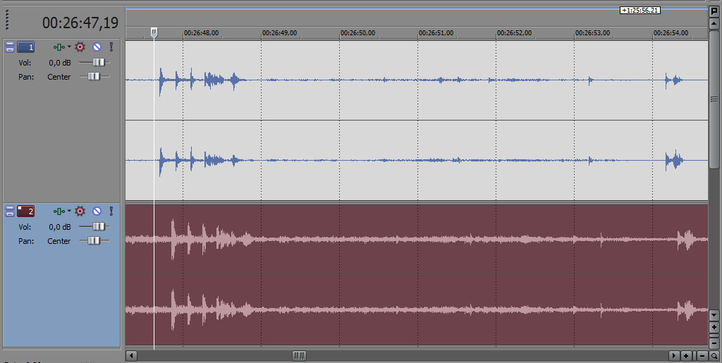
Task: Solo track 1
Action: [111, 47]
